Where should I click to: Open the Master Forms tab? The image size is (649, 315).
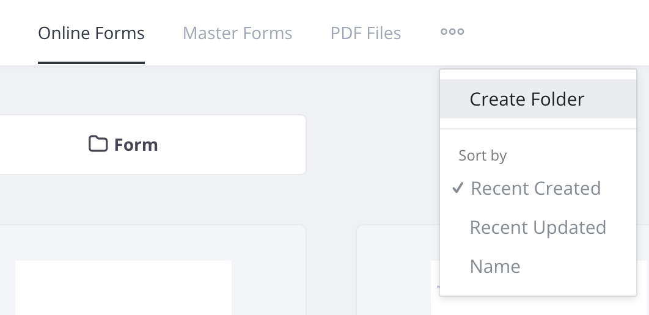click(x=237, y=33)
